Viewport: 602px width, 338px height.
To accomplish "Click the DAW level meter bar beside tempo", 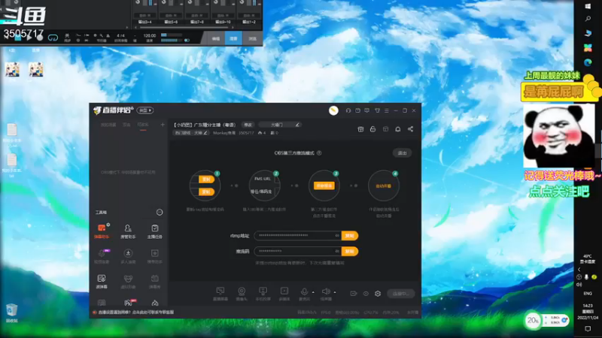I will coord(172,38).
